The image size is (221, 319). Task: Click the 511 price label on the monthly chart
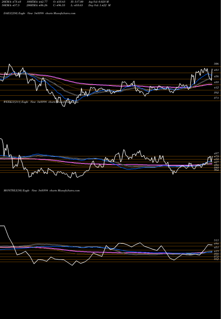click(217, 240)
